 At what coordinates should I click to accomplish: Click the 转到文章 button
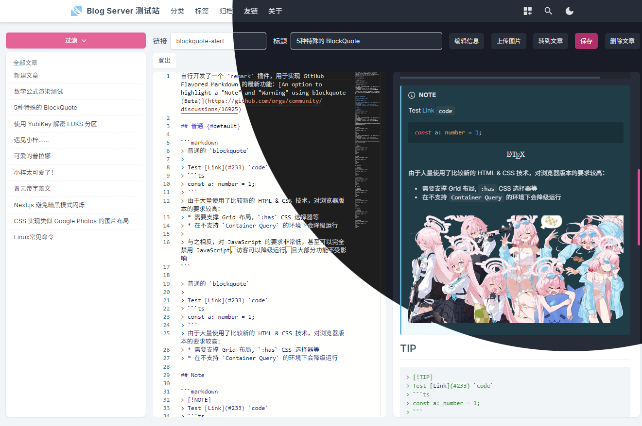click(x=551, y=41)
